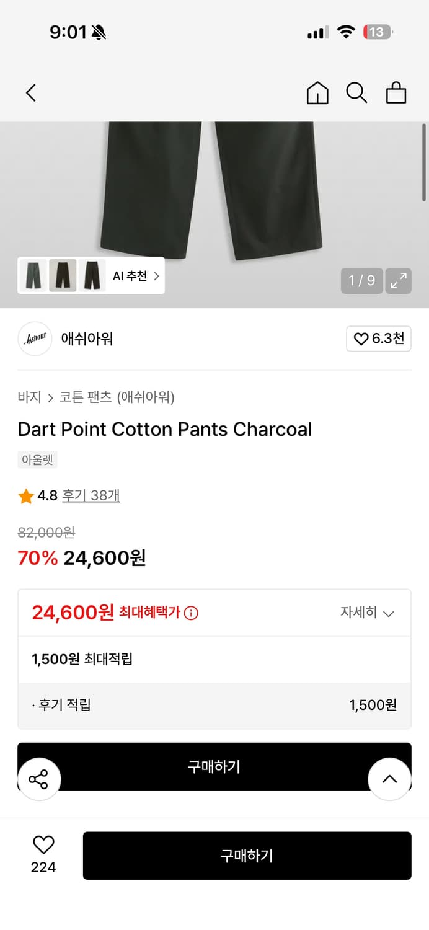This screenshot has height=930, width=429.
Task: Select the 애쉬아워 brand logo
Action: [x=35, y=339]
